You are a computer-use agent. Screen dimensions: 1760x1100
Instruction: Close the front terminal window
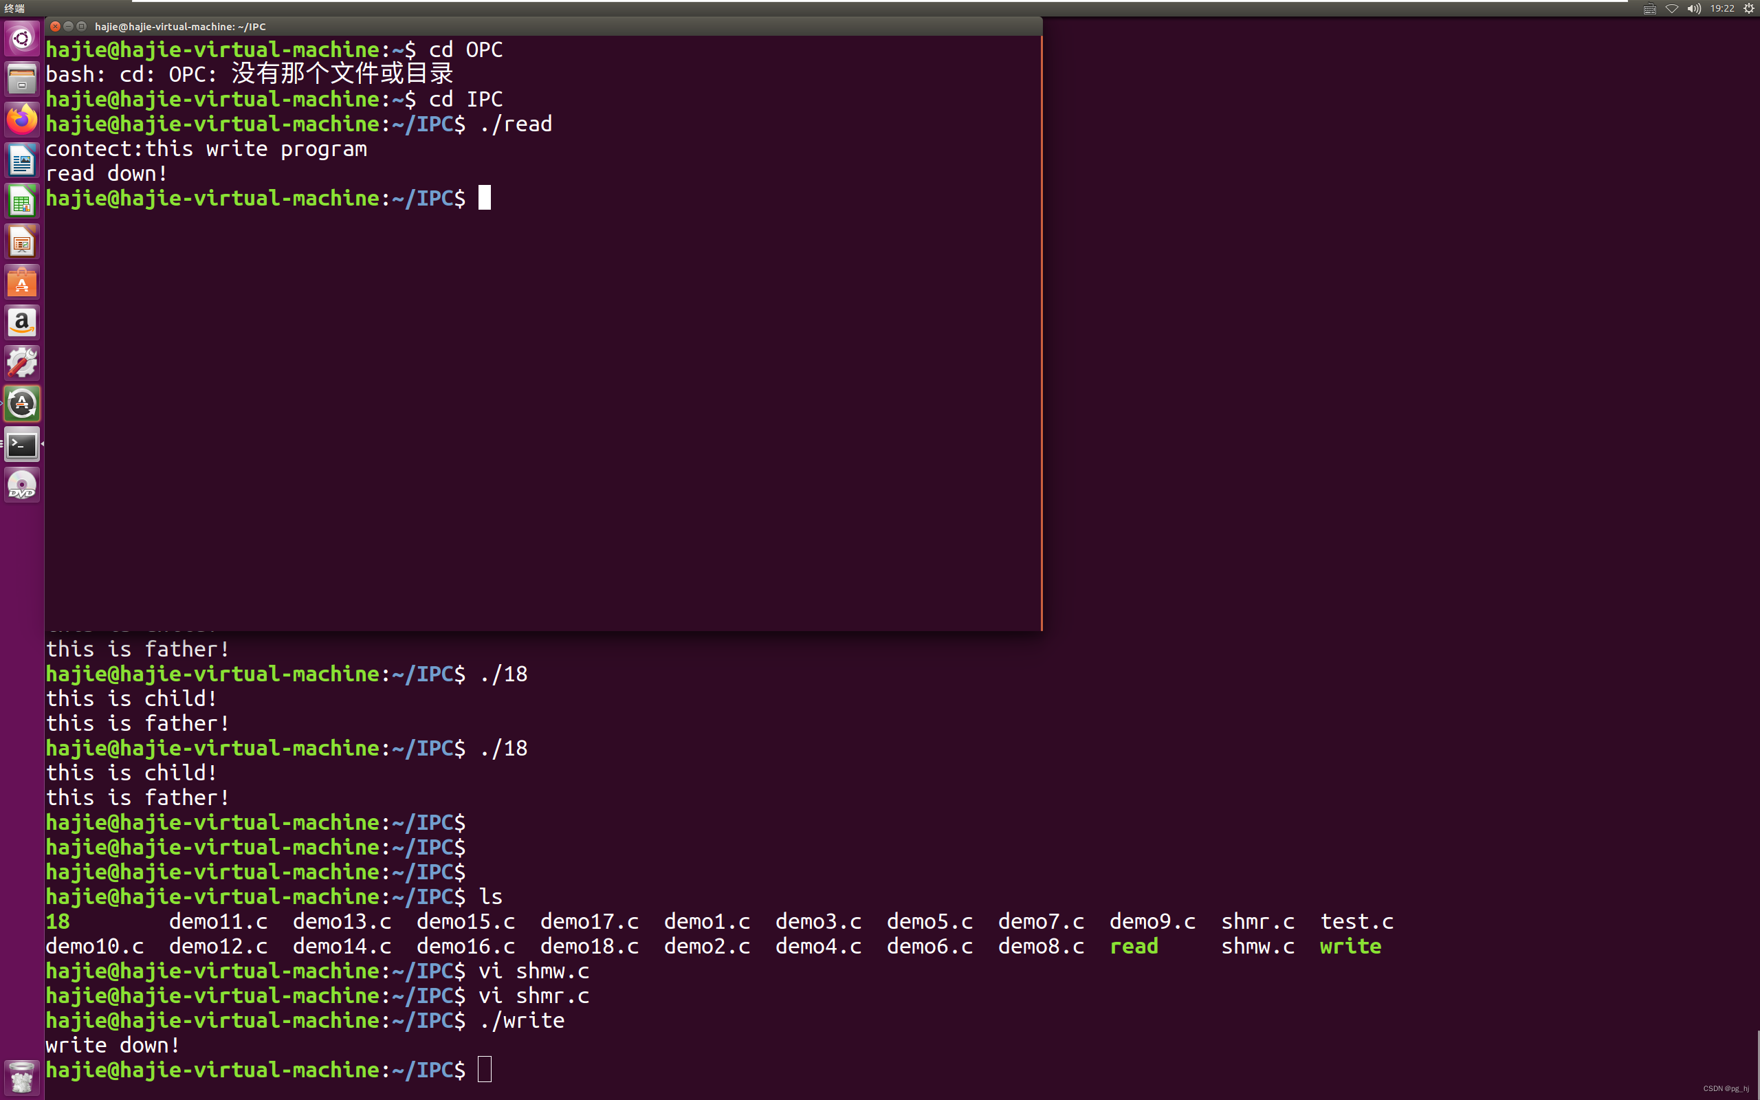[x=55, y=26]
